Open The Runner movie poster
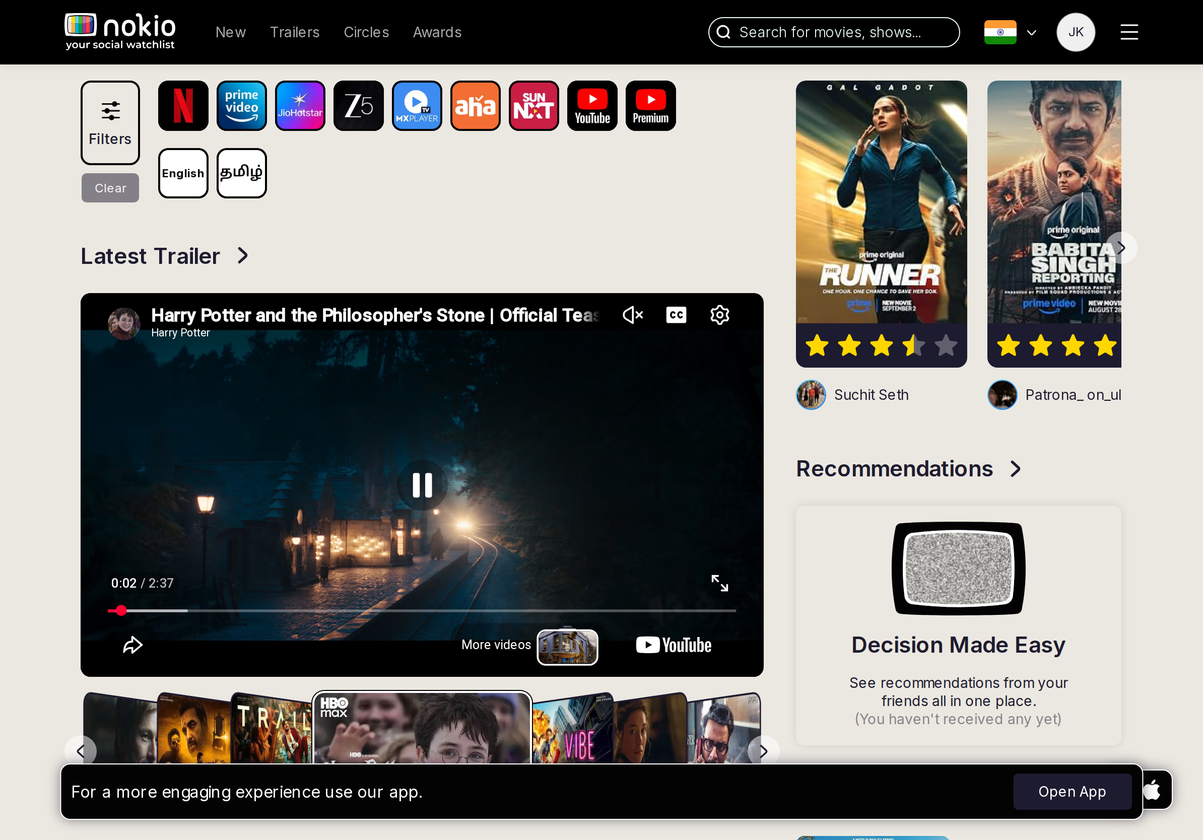This screenshot has width=1203, height=840. (881, 201)
